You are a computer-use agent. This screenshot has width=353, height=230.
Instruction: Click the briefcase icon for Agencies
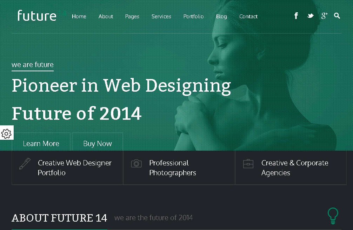pos(248,164)
